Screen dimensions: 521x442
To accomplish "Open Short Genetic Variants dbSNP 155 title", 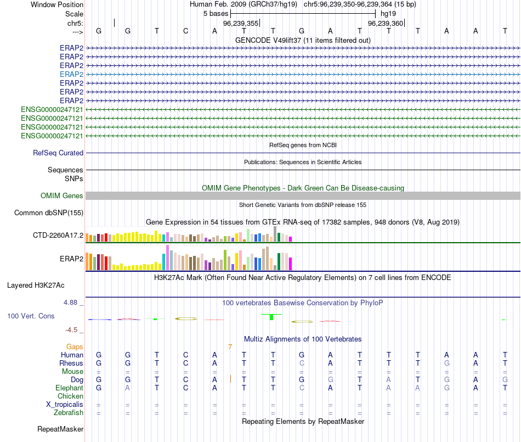I will [x=303, y=205].
